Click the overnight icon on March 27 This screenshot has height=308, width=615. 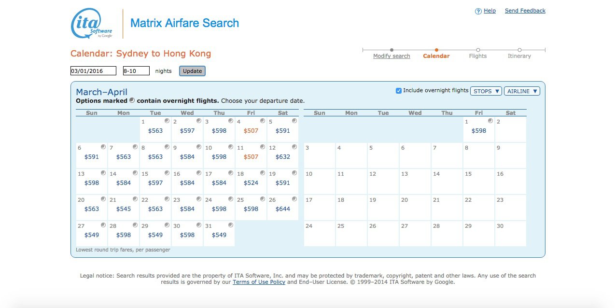pos(103,225)
